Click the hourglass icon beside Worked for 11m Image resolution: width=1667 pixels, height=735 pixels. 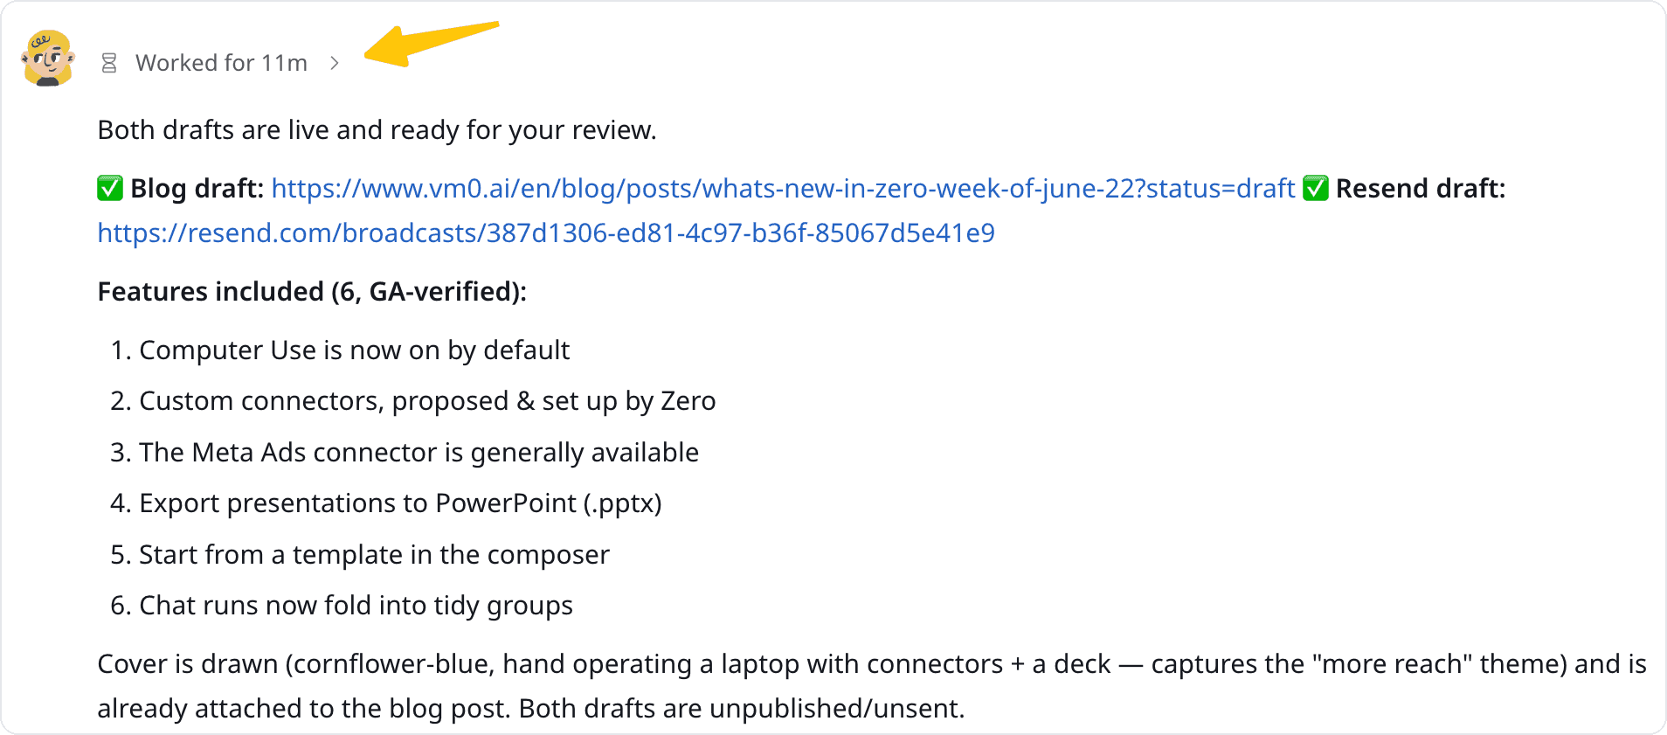click(109, 63)
